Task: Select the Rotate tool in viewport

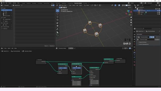Action: point(58,20)
